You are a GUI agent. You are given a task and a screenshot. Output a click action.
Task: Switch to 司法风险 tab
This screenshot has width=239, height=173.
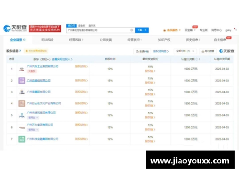(47, 40)
